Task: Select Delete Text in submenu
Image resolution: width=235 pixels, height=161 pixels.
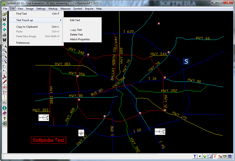Action: pos(76,34)
